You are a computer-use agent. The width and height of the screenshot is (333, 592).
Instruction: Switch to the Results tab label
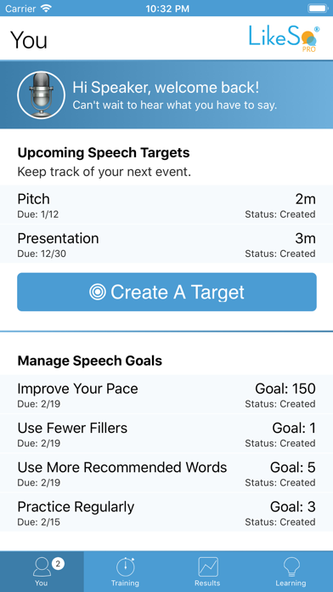(208, 583)
